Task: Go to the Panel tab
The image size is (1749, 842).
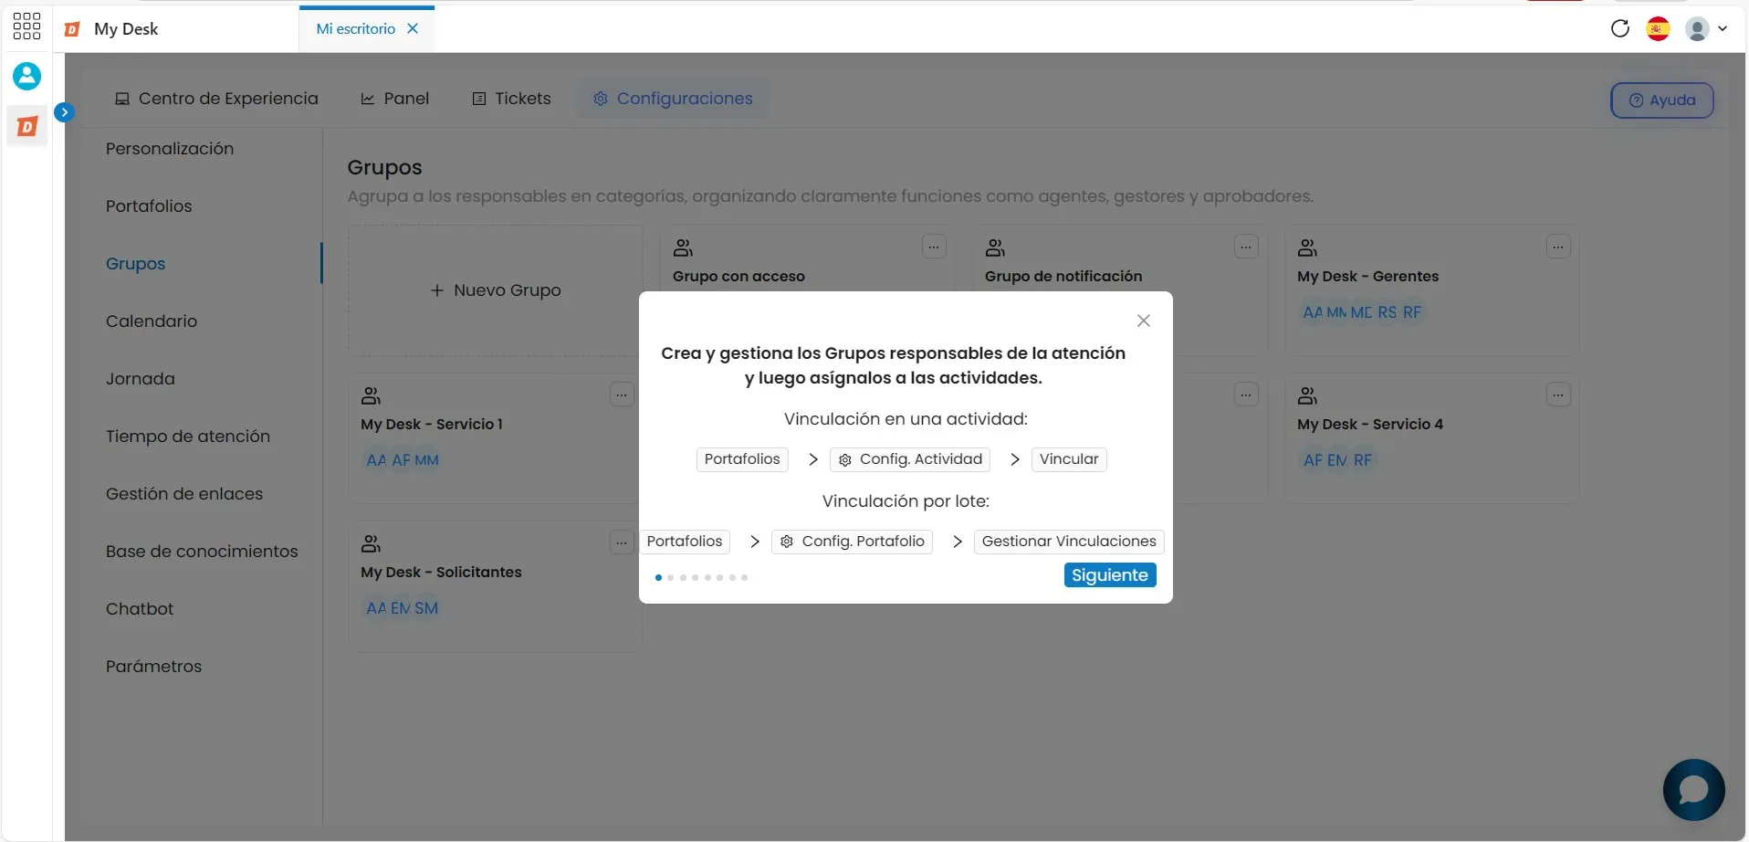Action: coord(395,99)
